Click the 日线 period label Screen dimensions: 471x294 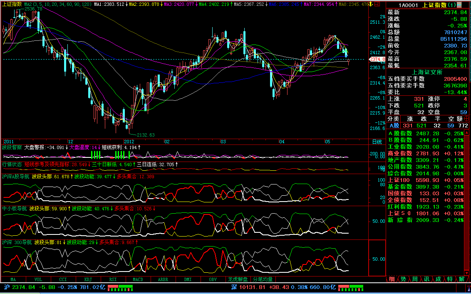tap(377, 142)
